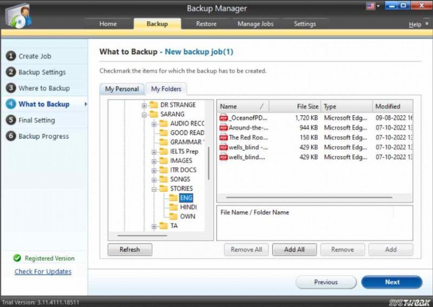
Task: Click the 1,720 KB file size cell
Action: pyautogui.click(x=306, y=117)
